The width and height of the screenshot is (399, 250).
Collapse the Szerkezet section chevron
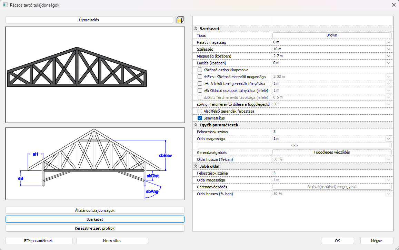pos(196,29)
